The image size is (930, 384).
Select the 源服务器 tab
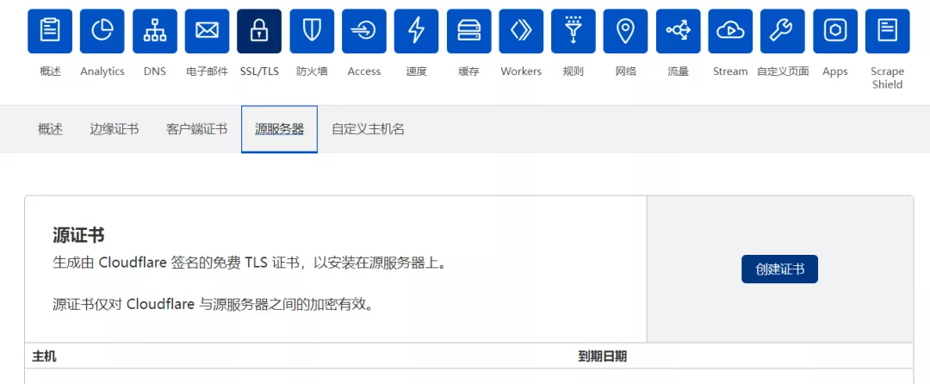tap(279, 129)
